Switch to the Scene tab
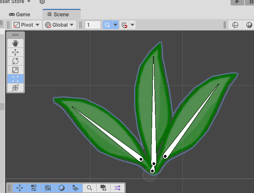The width and height of the screenshot is (254, 193). point(62,14)
